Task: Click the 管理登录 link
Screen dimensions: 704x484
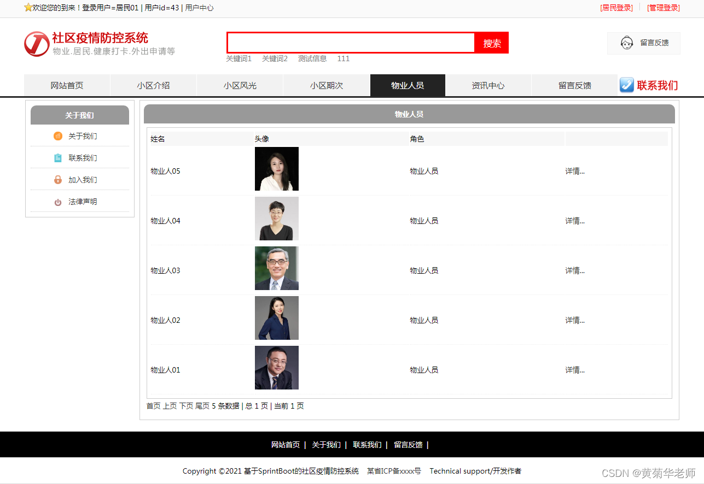Action: coord(664,8)
